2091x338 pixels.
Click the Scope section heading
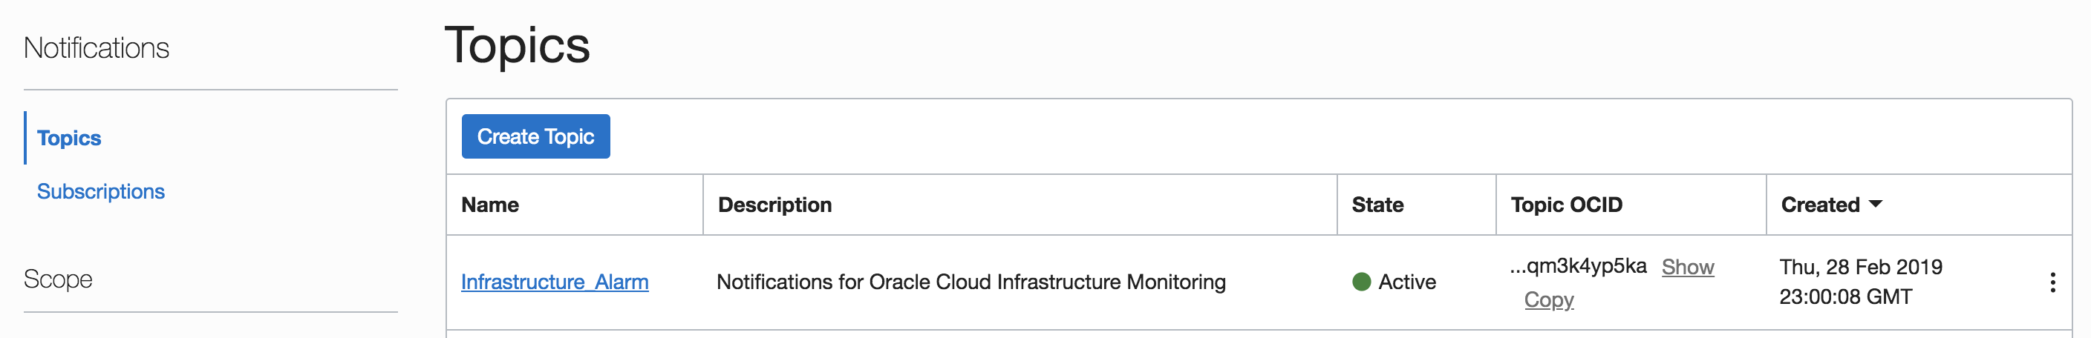(x=58, y=279)
